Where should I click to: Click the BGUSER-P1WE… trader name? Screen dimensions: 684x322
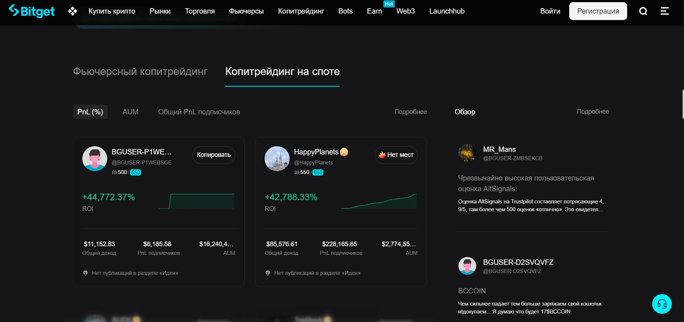pyautogui.click(x=142, y=152)
